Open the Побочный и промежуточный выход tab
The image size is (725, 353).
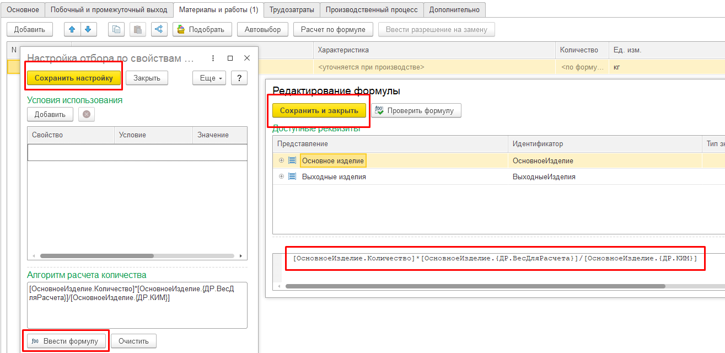(x=109, y=9)
